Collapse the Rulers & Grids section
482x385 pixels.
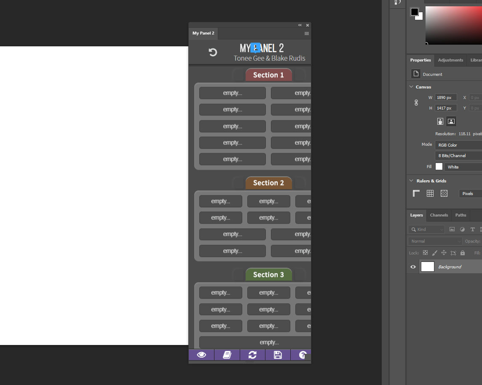[x=411, y=181]
